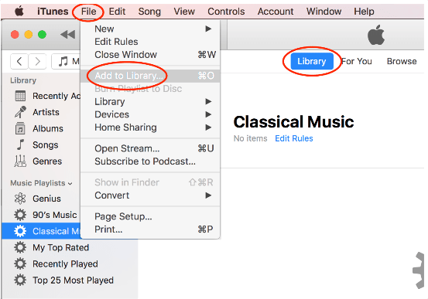
Task: Select Albums in the sidebar
Action: pyautogui.click(x=48, y=128)
